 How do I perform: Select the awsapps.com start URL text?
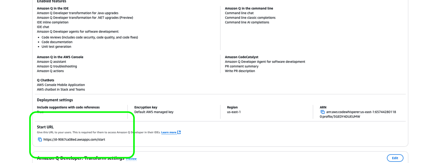coord(74,140)
